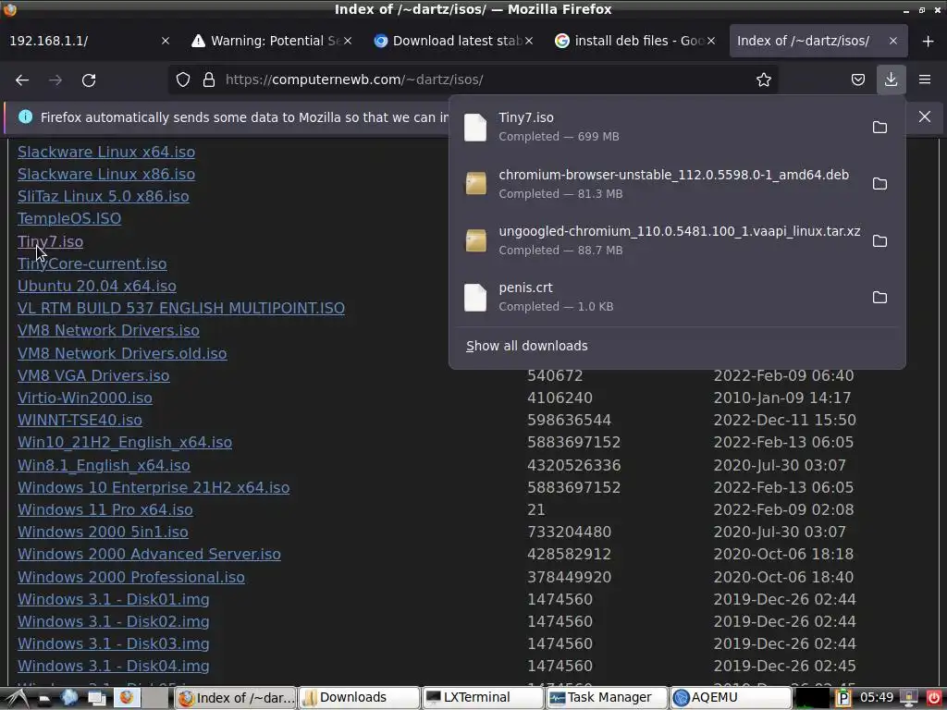The height and width of the screenshot is (710, 947).
Task: Click the padlock site info icon
Action: (209, 80)
